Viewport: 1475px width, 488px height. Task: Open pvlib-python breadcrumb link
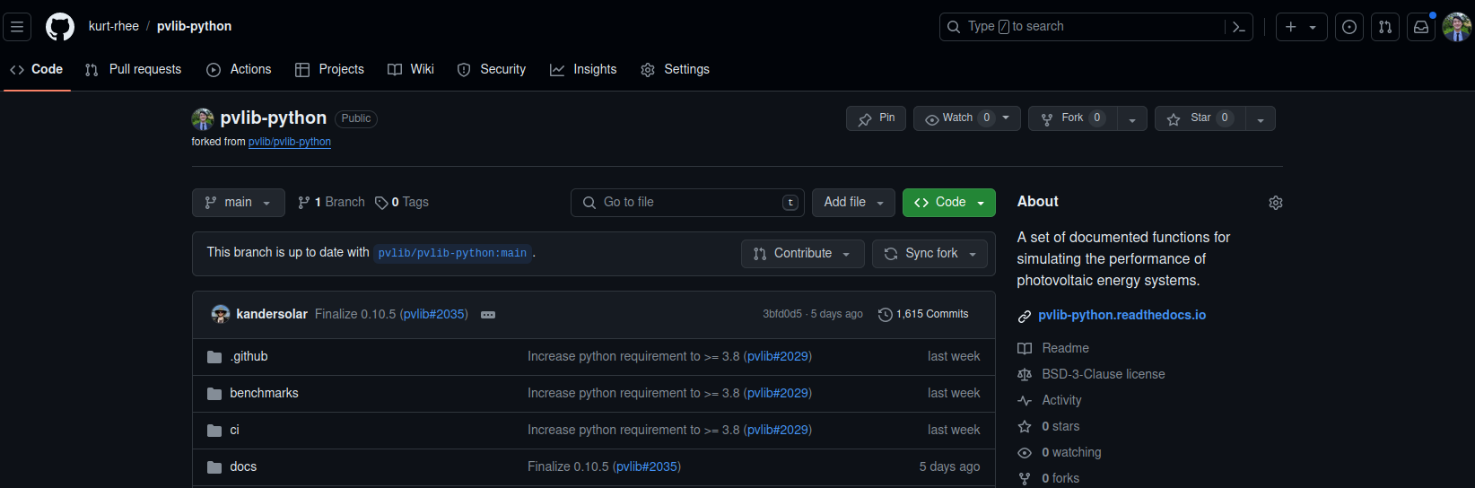(x=194, y=26)
